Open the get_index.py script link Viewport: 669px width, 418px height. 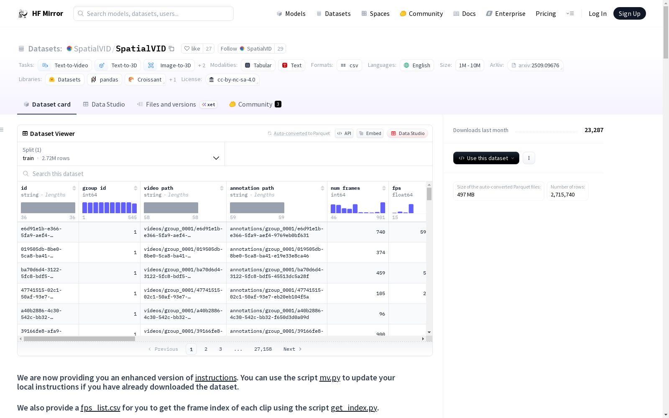coord(354,408)
